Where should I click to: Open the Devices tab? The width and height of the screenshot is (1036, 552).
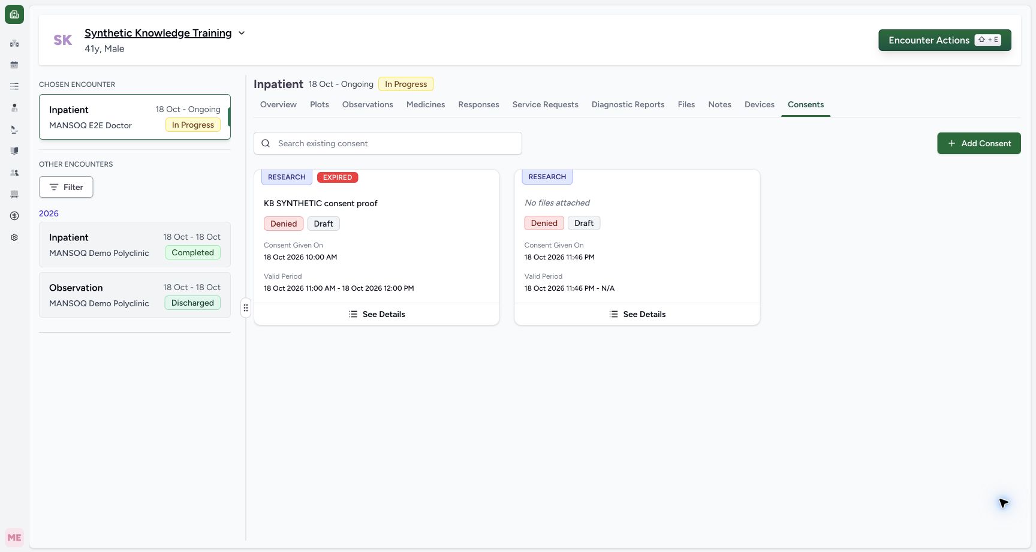(x=760, y=104)
